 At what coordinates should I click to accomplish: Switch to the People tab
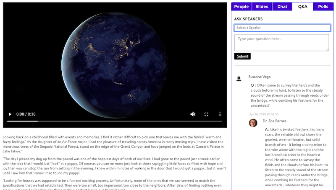(241, 6)
